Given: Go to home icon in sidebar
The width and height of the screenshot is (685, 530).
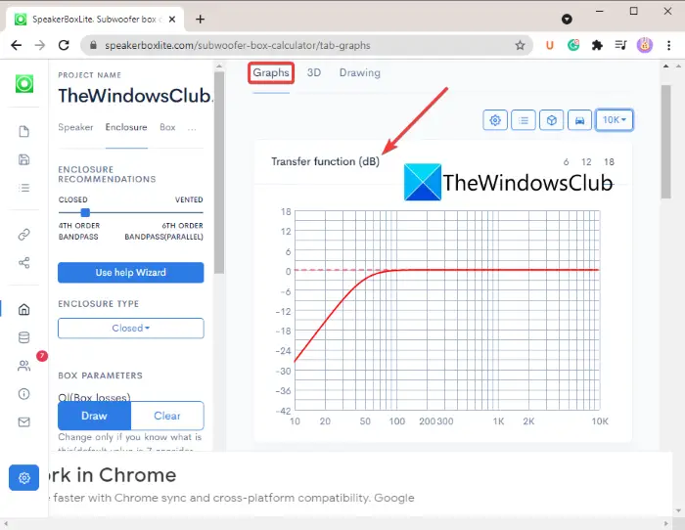Looking at the screenshot, I should [24, 309].
